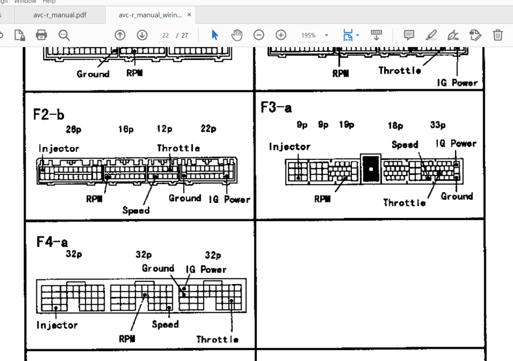Click the protected file icon in the toolbar
The image size is (513, 361).
click(19, 35)
